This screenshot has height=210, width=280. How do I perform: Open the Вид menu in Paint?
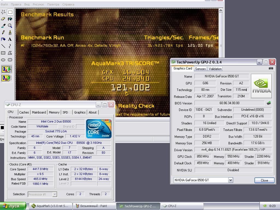point(27,4)
